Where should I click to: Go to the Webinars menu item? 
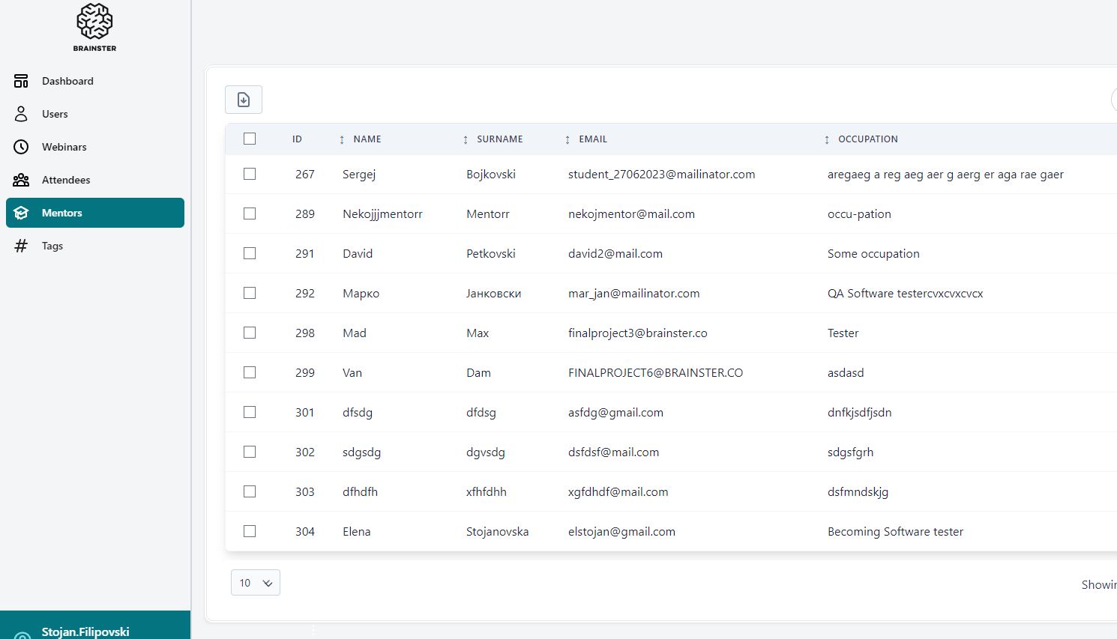pyautogui.click(x=64, y=147)
